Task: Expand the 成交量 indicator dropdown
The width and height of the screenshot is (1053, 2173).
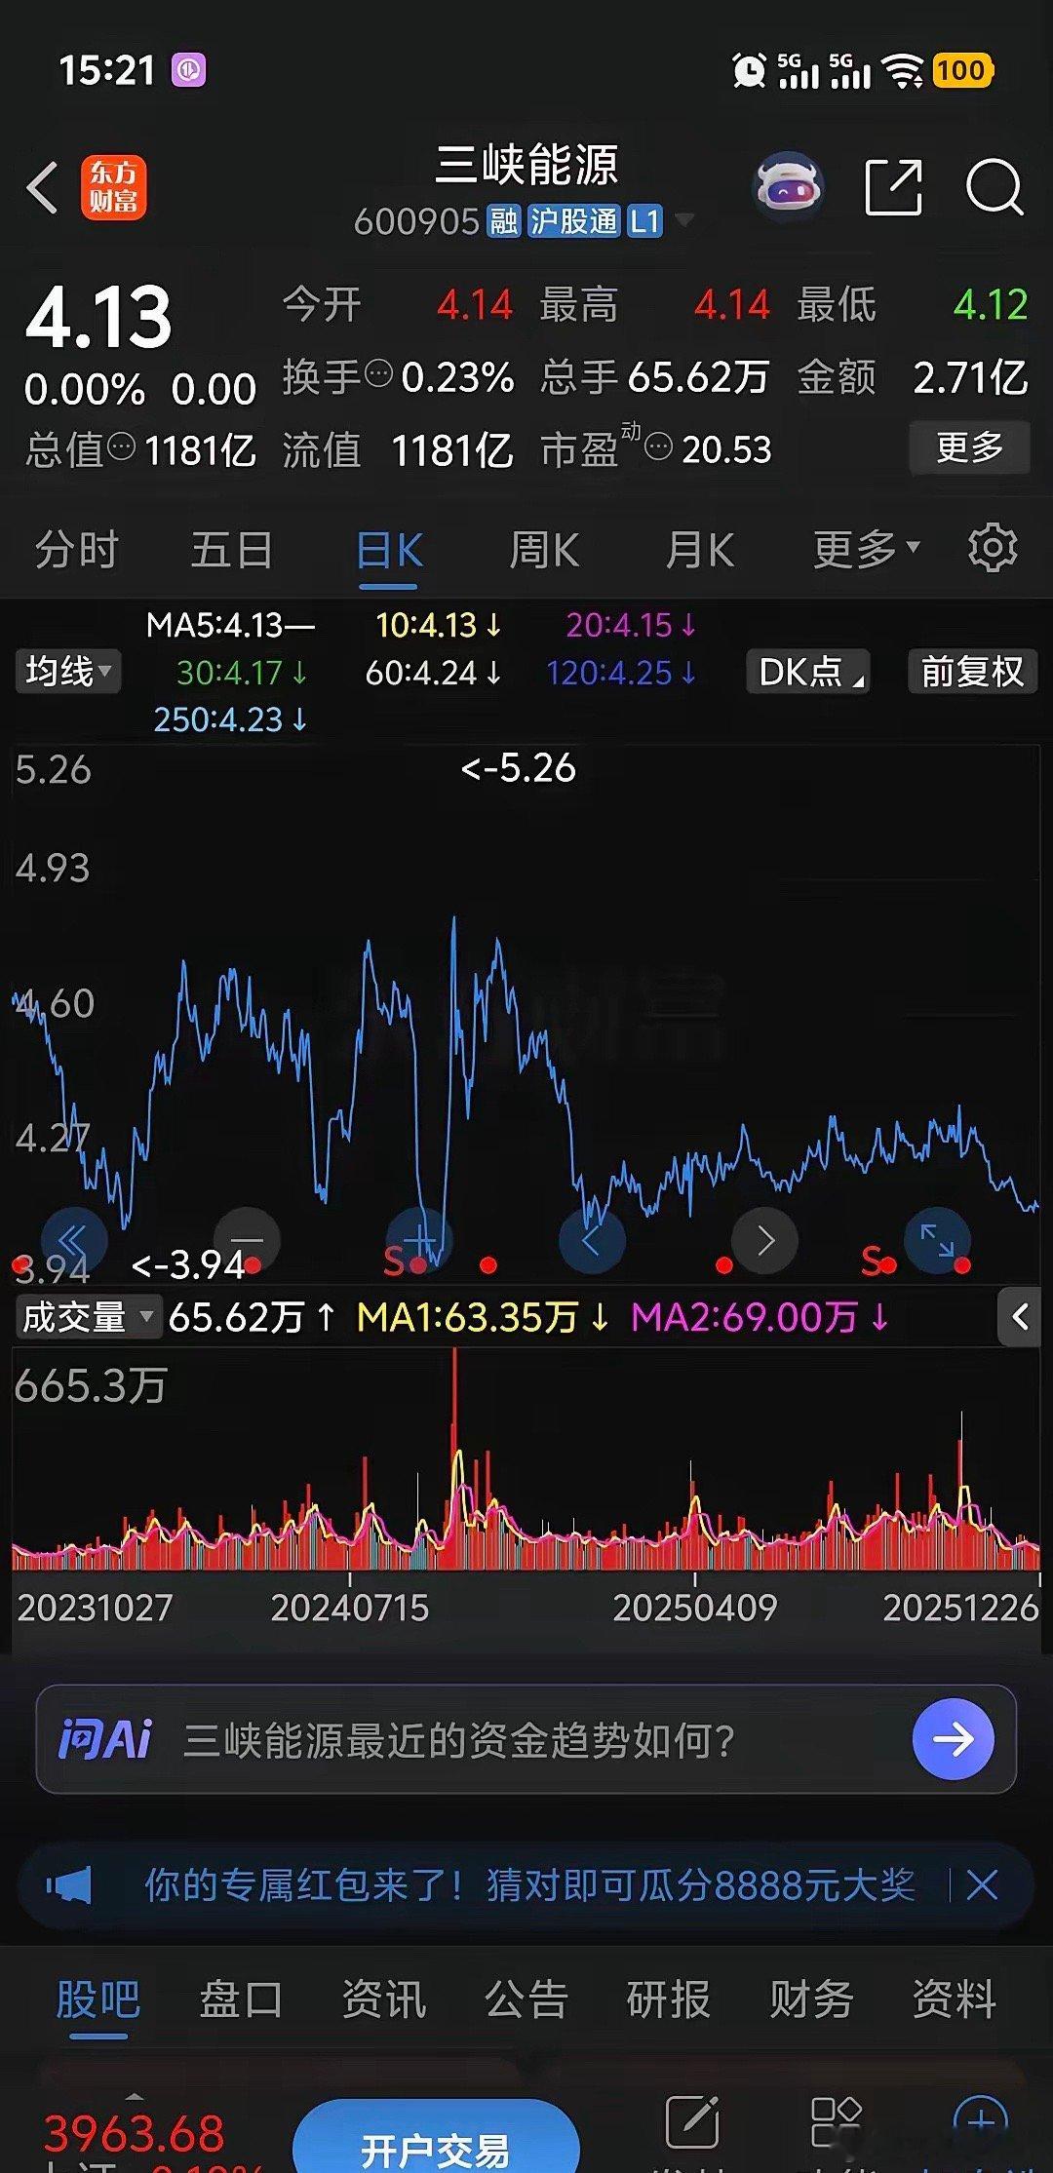Action: click(x=88, y=1317)
